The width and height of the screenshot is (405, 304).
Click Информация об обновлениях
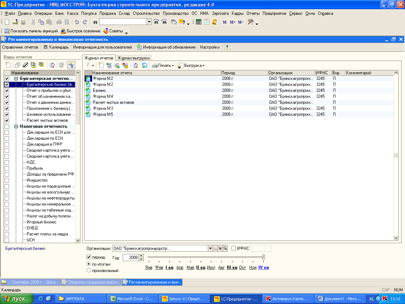[166, 47]
